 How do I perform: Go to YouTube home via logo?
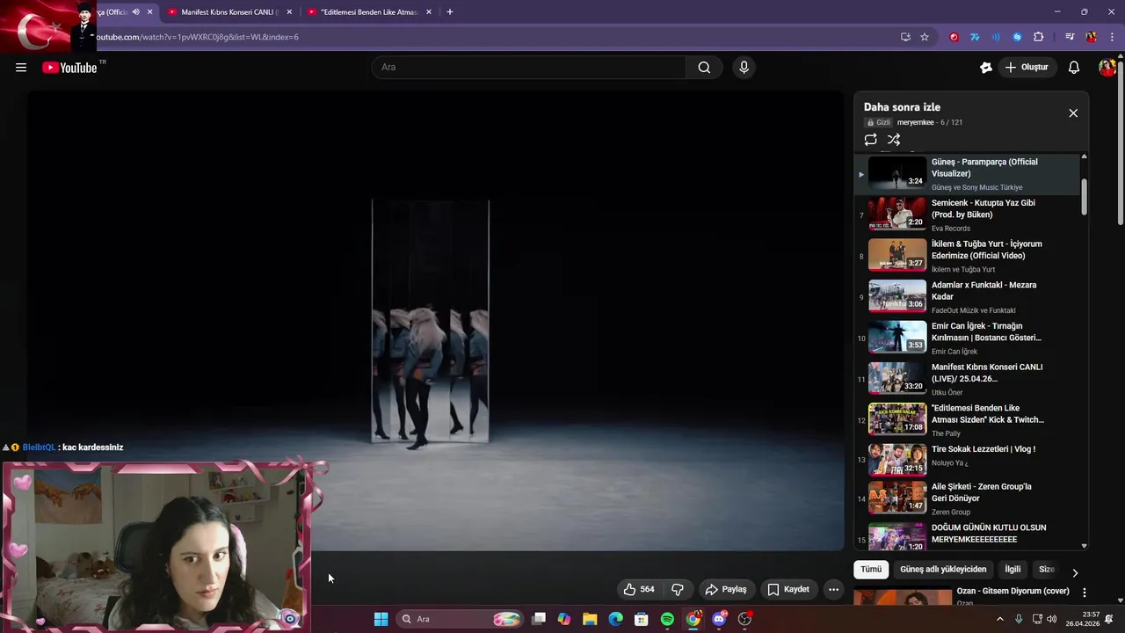click(x=69, y=68)
